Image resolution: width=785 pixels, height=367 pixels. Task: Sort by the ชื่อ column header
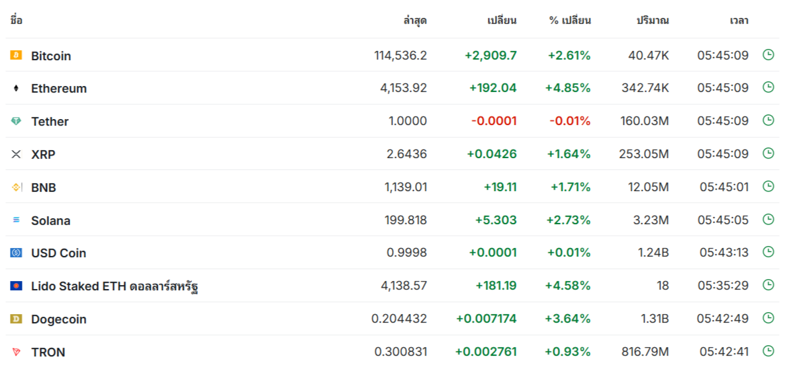16,20
